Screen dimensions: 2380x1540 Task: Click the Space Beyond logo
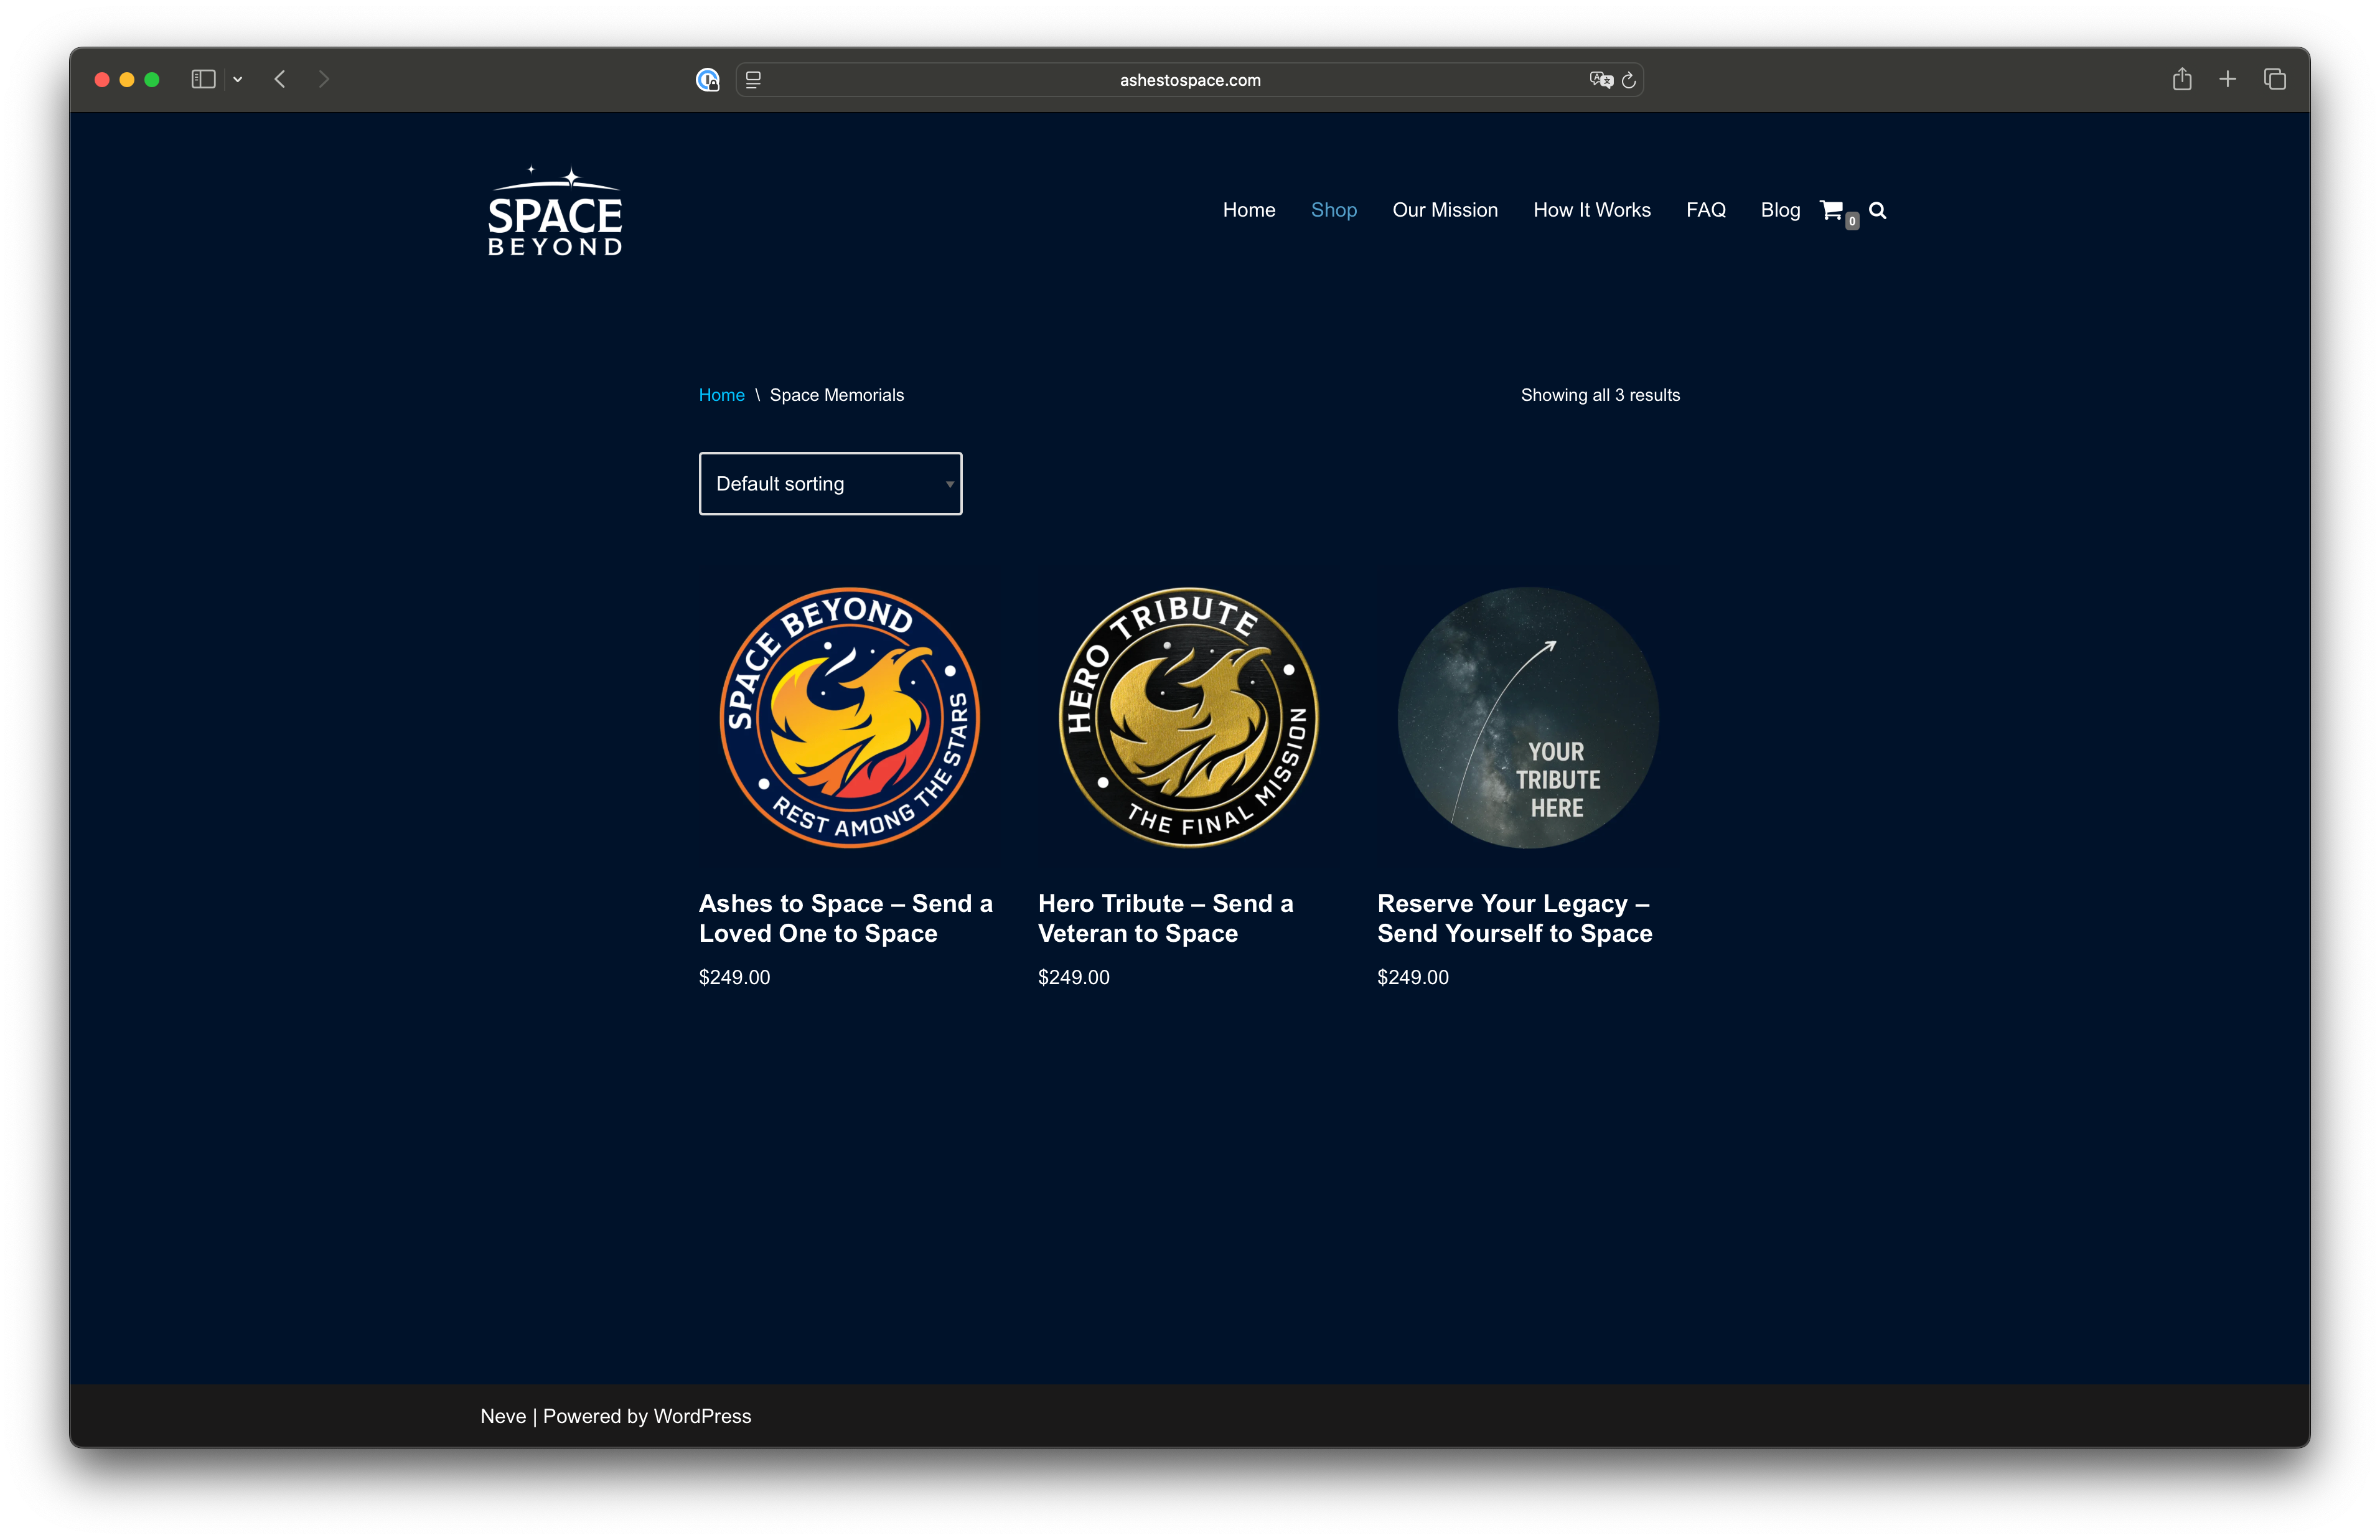coord(555,211)
